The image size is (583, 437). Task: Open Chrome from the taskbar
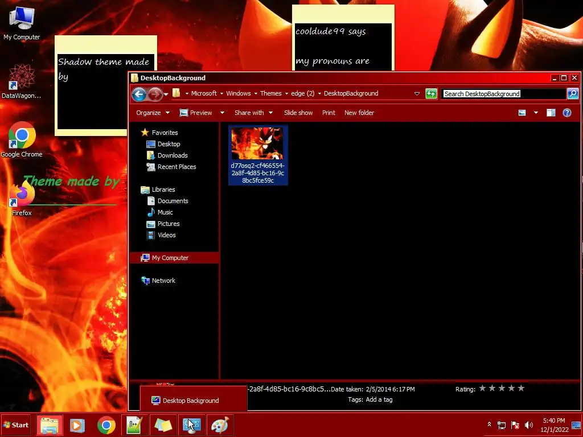click(106, 425)
